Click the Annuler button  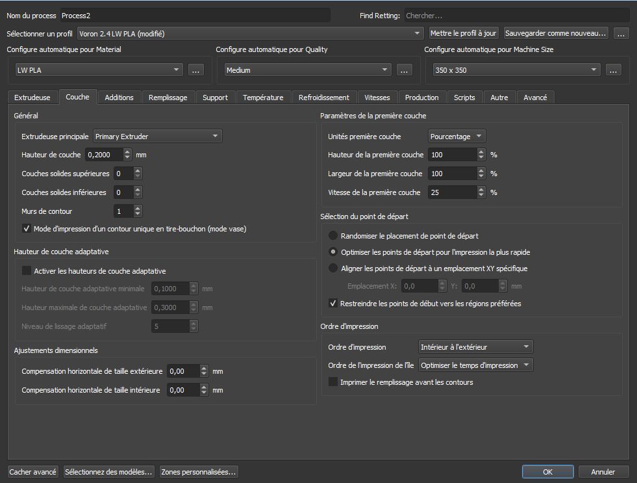tap(603, 471)
